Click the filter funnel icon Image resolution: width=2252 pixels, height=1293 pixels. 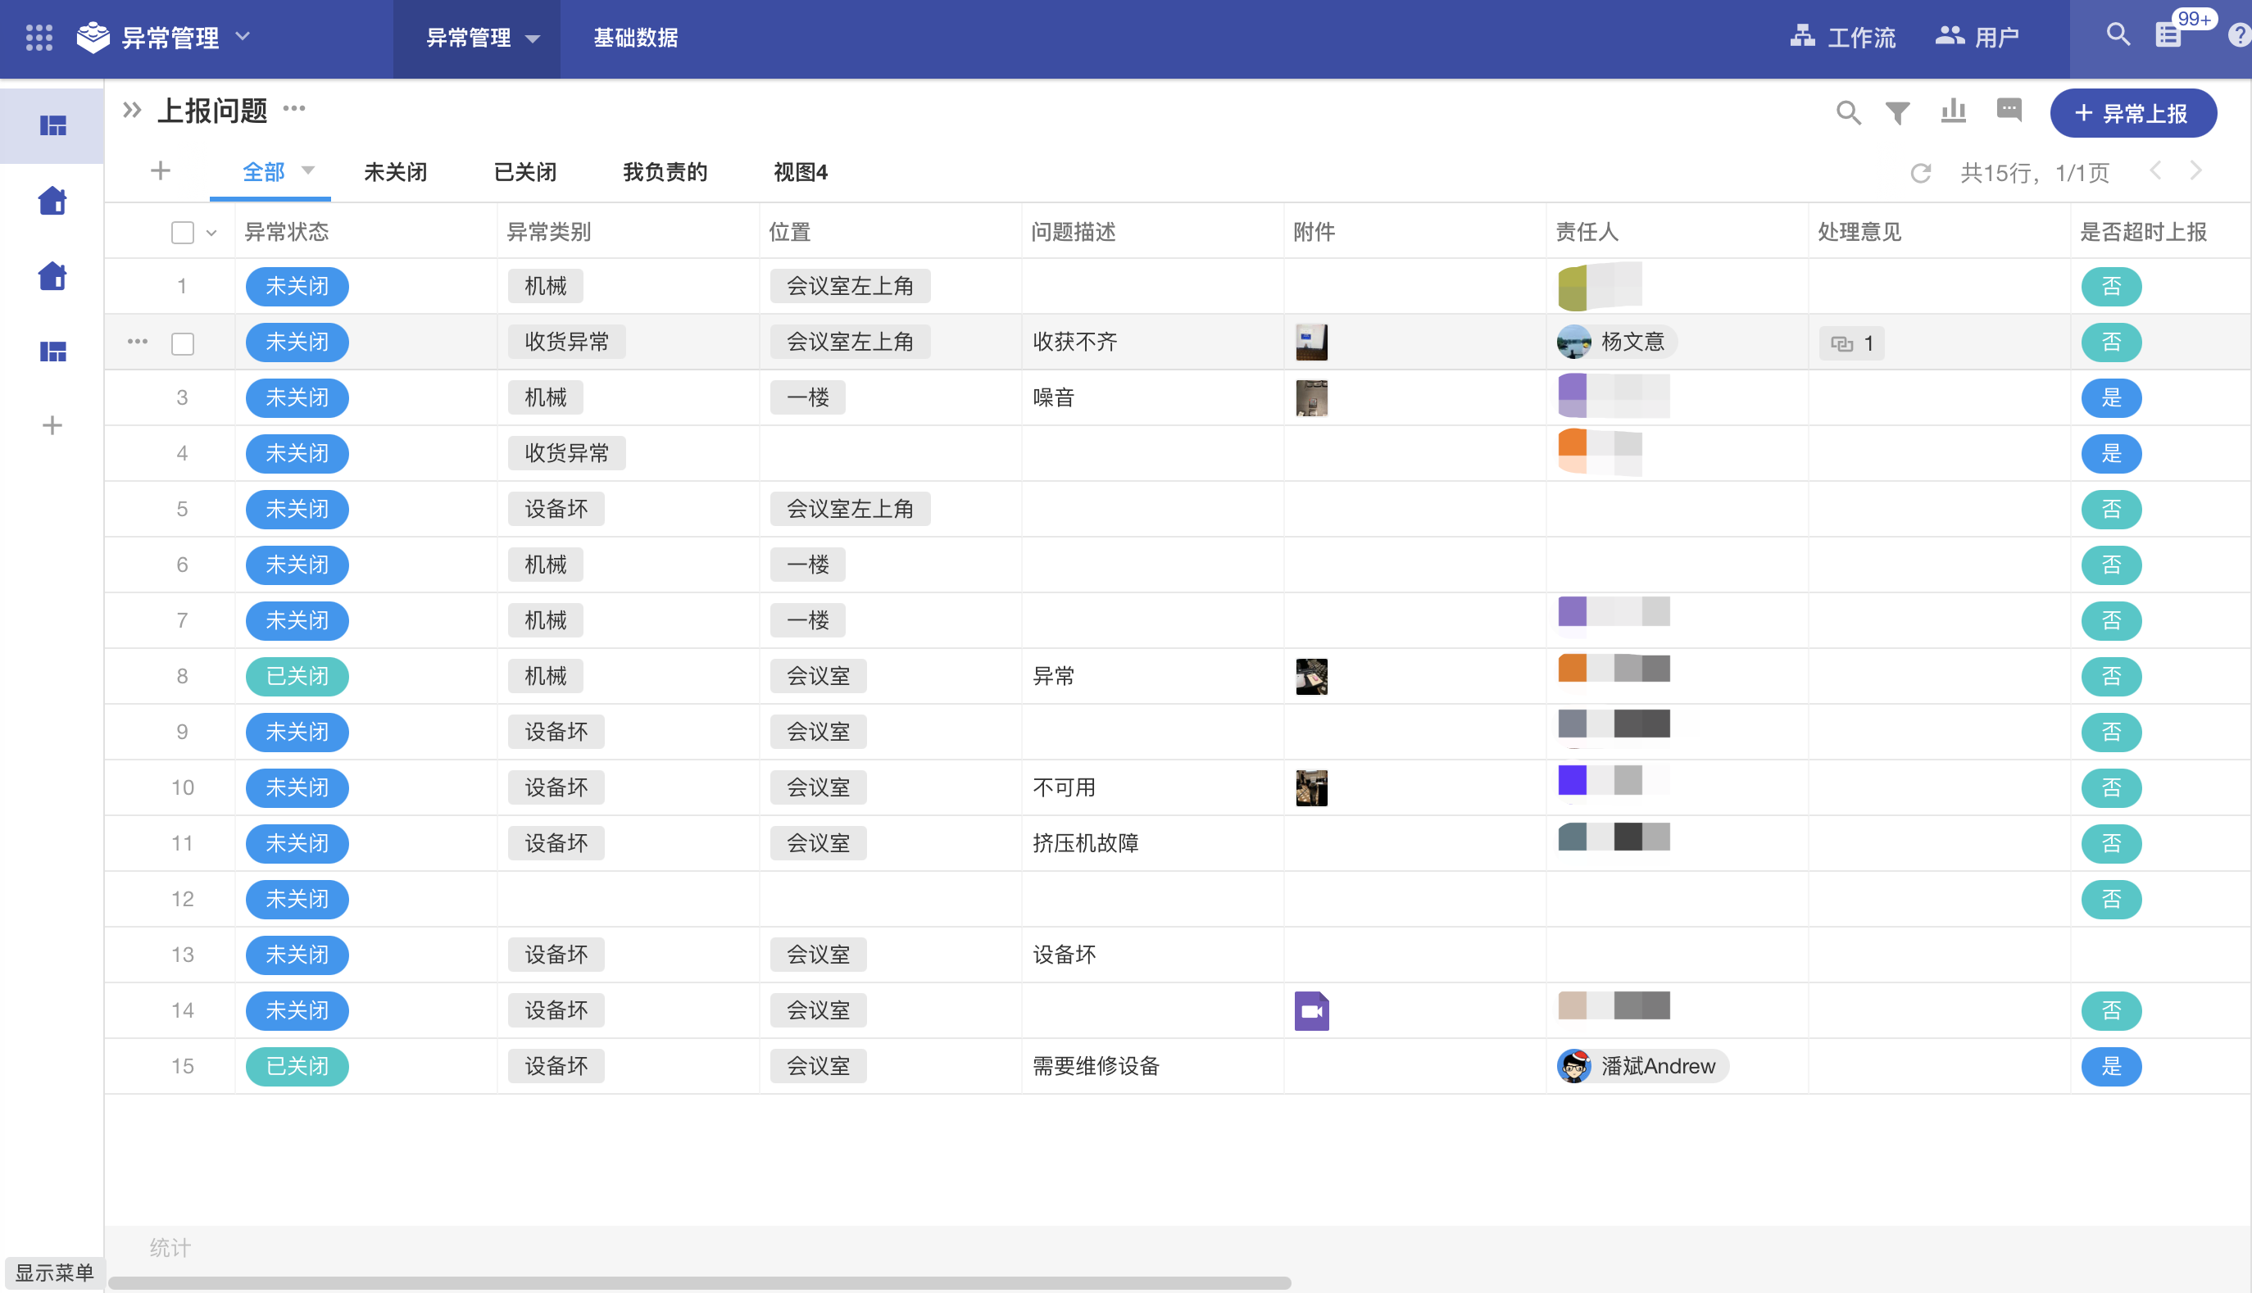[x=1898, y=113]
